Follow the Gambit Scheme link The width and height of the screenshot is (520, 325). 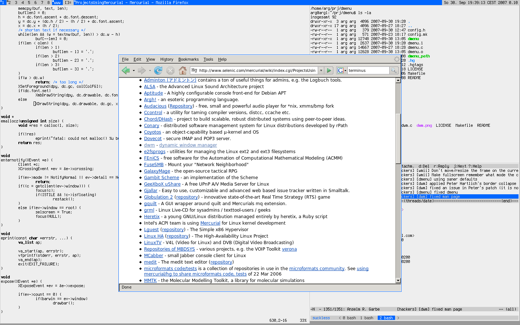click(x=161, y=178)
